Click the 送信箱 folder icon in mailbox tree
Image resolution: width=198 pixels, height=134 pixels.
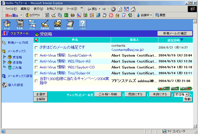pyautogui.click(x=10, y=62)
